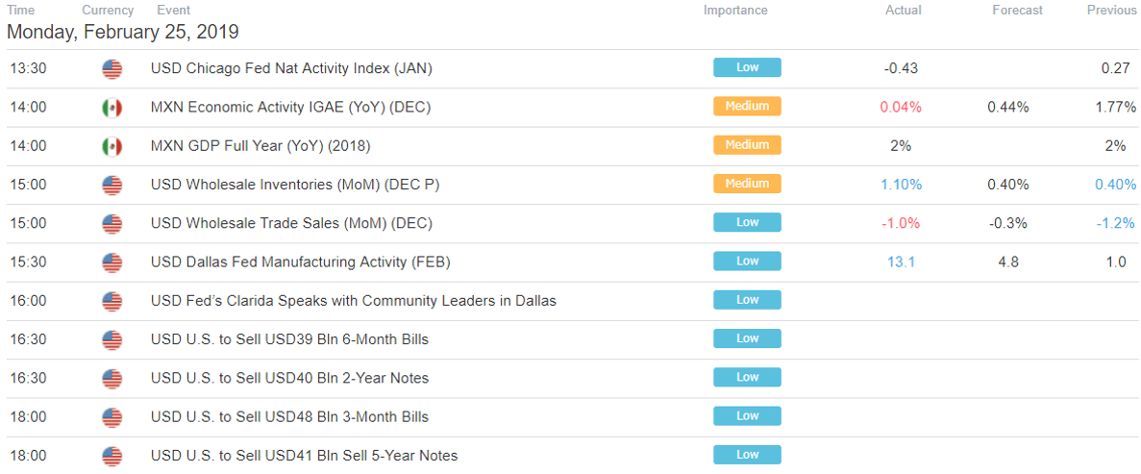Screen dimensions: 1141x474
Task: Click the Importance column header
Action: [x=735, y=11]
